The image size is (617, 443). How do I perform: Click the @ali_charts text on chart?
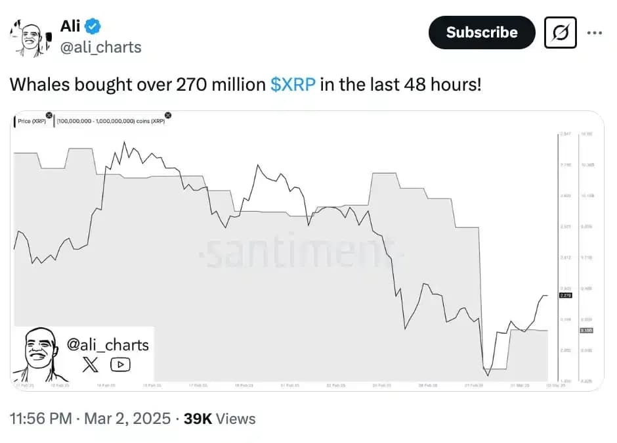click(108, 344)
